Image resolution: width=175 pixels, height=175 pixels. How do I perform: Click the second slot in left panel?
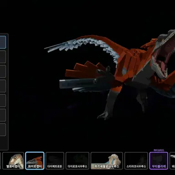pos(3,57)
